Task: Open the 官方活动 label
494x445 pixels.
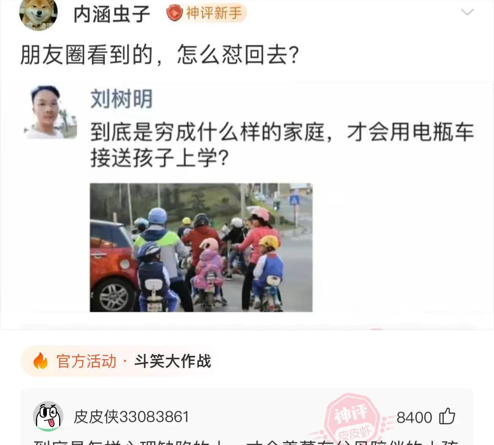Action: click(86, 361)
